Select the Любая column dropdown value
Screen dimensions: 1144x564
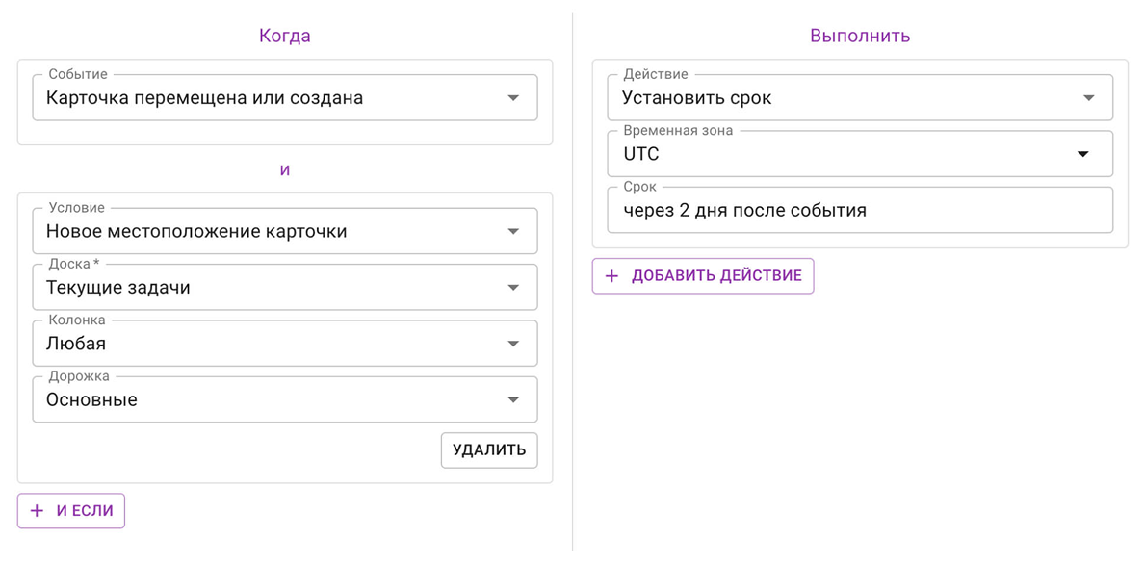(285, 344)
